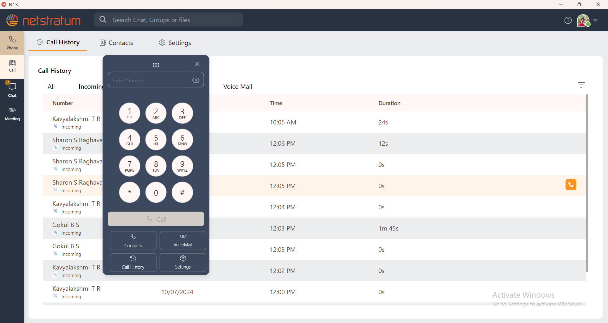
Task: Select the 10:05 AM Kavyalakshmi T R call
Action: [x=314, y=122]
